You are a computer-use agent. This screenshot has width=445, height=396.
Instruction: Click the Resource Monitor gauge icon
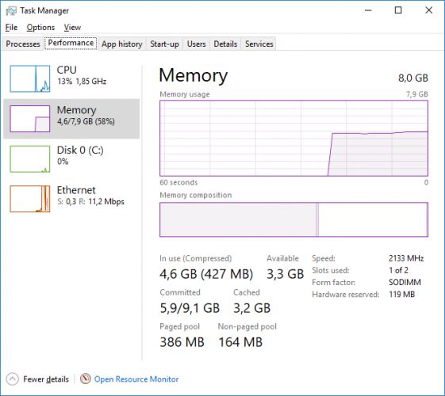pos(86,379)
